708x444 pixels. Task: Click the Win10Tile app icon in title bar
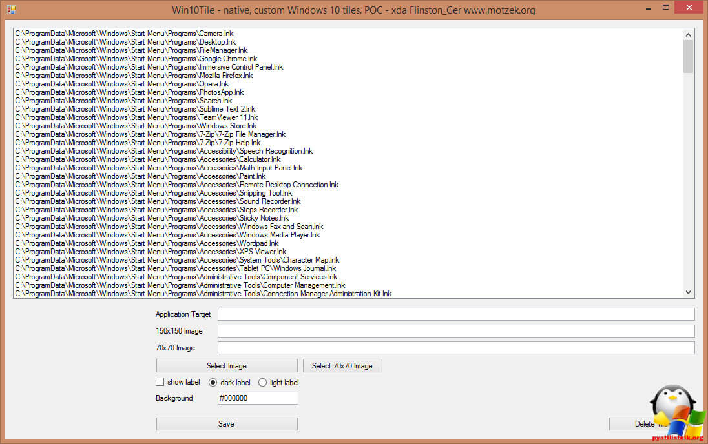(11, 10)
